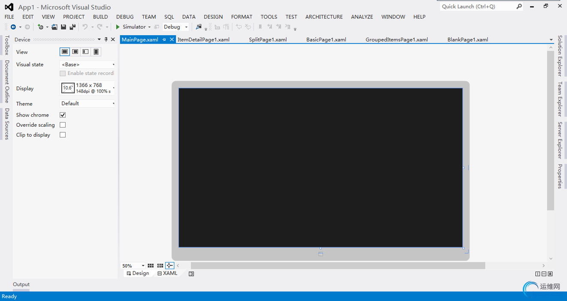The height and width of the screenshot is (301, 567).
Task: Expand the Theme Default dropdown
Action: 87,103
